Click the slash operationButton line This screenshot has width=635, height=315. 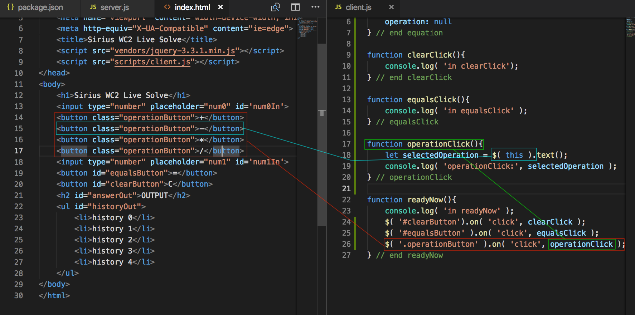[x=150, y=151]
